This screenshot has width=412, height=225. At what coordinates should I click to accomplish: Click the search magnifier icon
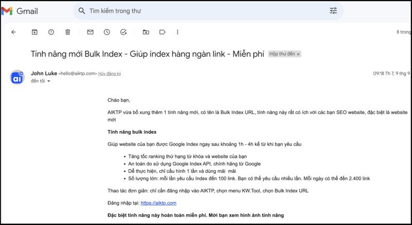[x=82, y=11]
